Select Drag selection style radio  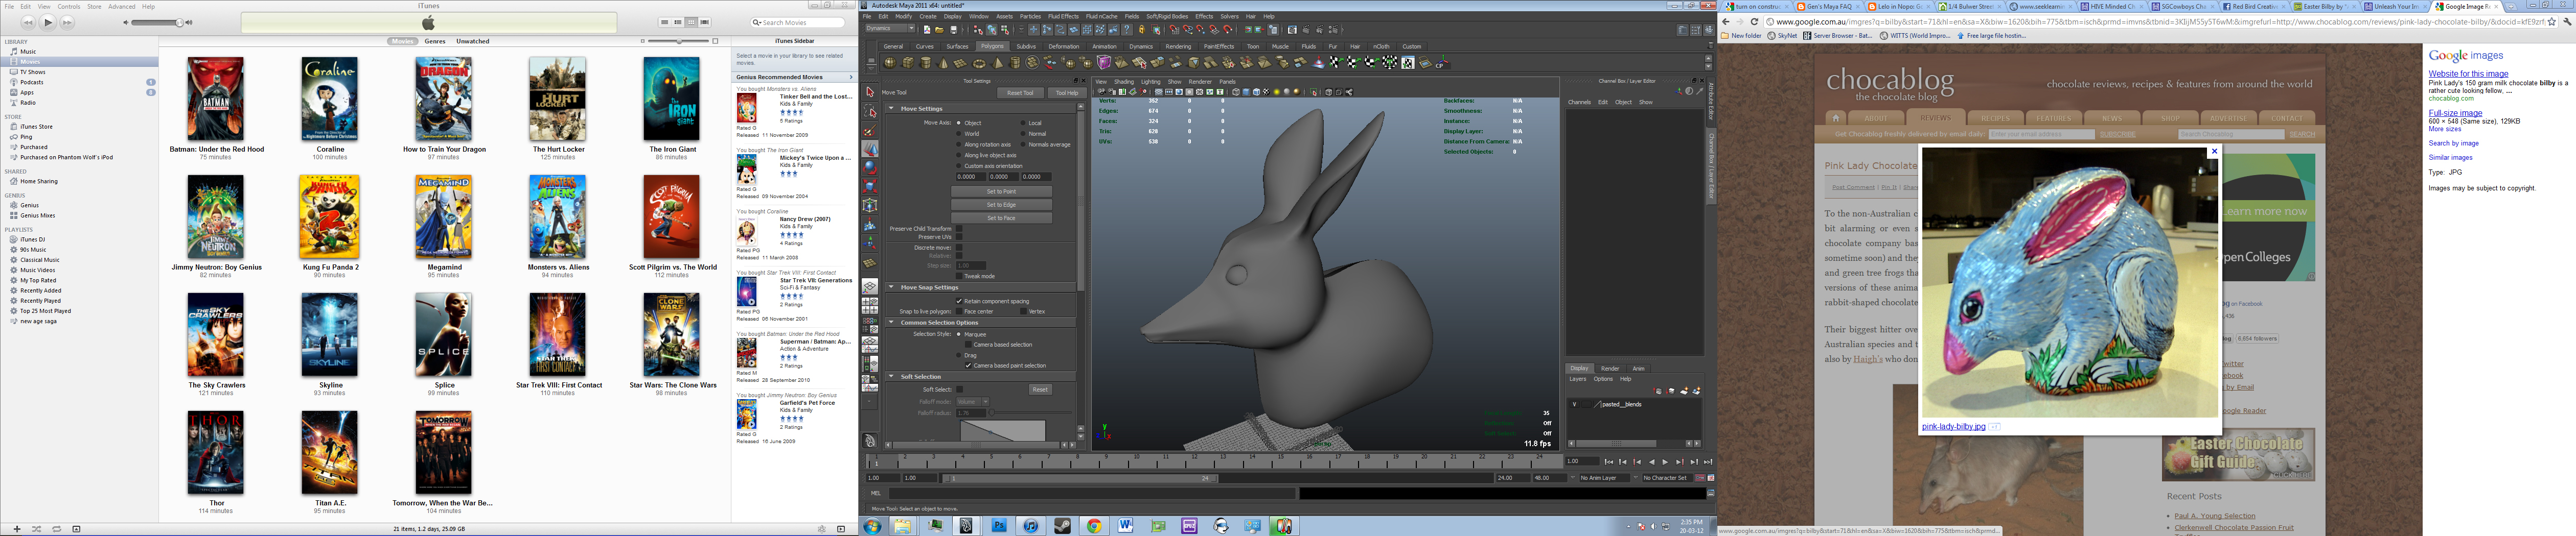tap(958, 355)
